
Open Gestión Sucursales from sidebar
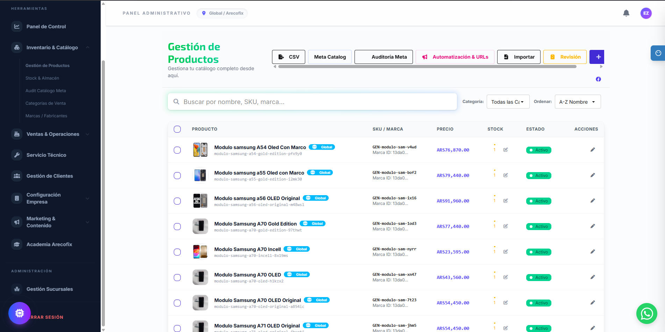click(50, 289)
